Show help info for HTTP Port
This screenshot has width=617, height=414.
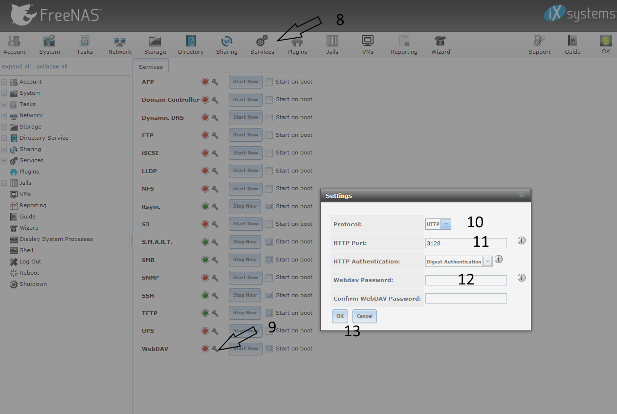coord(522,240)
